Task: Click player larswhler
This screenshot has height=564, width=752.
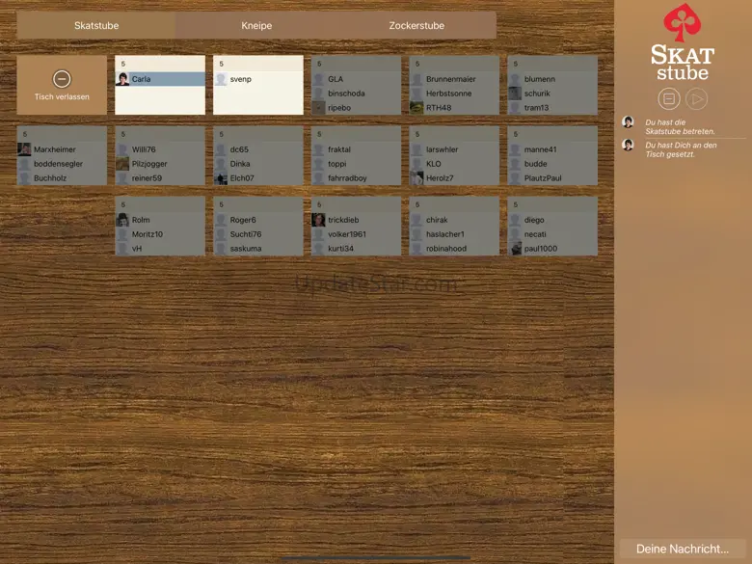Action: point(454,149)
